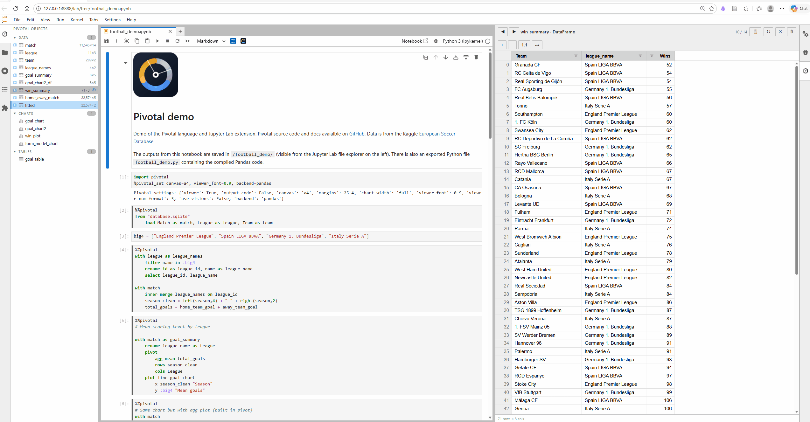Run all cells with the fast-forward icon
The height and width of the screenshot is (422, 810).
[187, 41]
